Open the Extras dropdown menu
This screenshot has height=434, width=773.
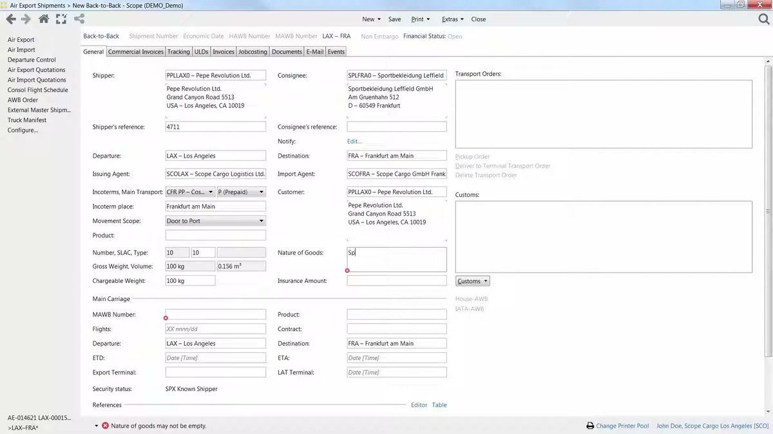[x=452, y=19]
